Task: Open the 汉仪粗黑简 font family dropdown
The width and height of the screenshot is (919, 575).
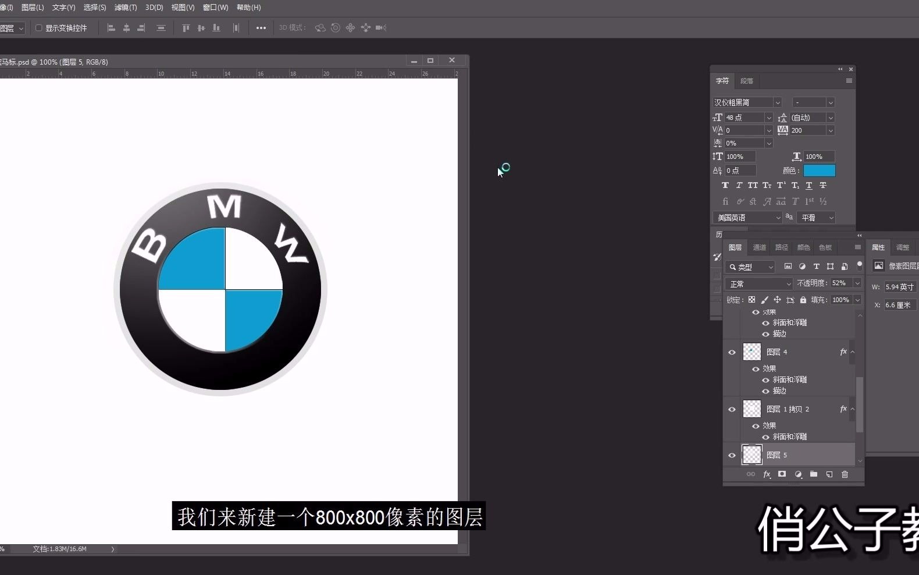Action: [x=778, y=102]
